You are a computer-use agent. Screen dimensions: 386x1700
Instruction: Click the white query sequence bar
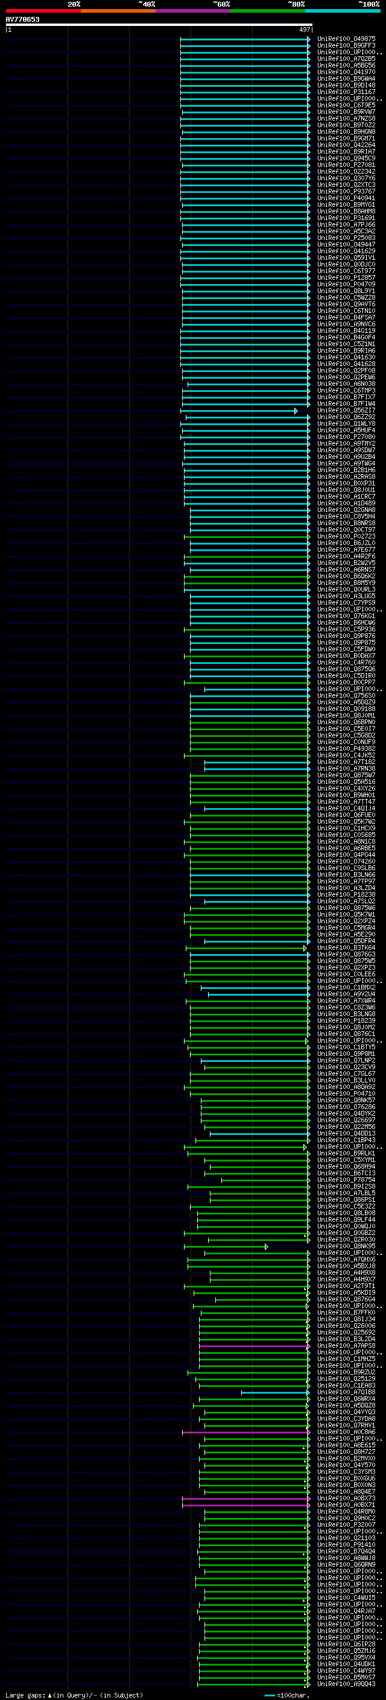point(159,25)
